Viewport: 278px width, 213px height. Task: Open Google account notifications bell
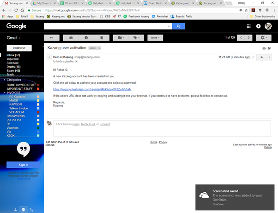[x=258, y=26]
